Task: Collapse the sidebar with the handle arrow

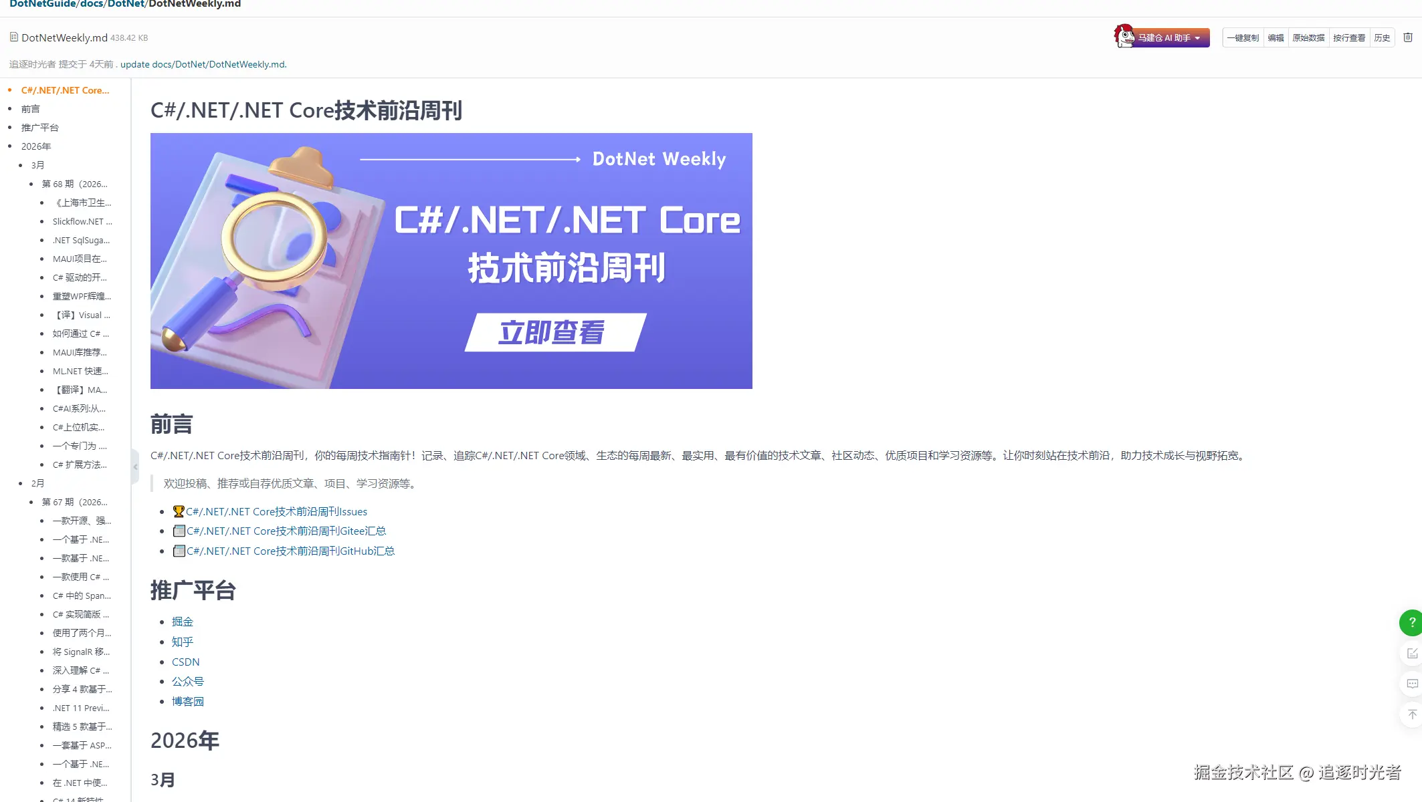Action: click(135, 466)
